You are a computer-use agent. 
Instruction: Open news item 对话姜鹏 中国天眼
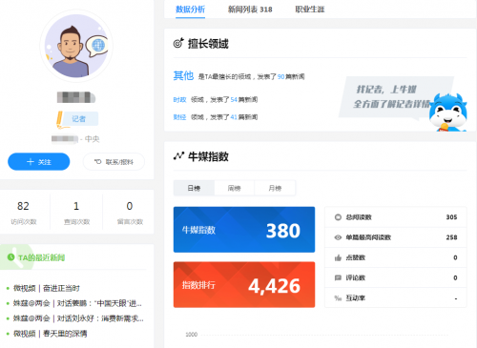(77, 303)
